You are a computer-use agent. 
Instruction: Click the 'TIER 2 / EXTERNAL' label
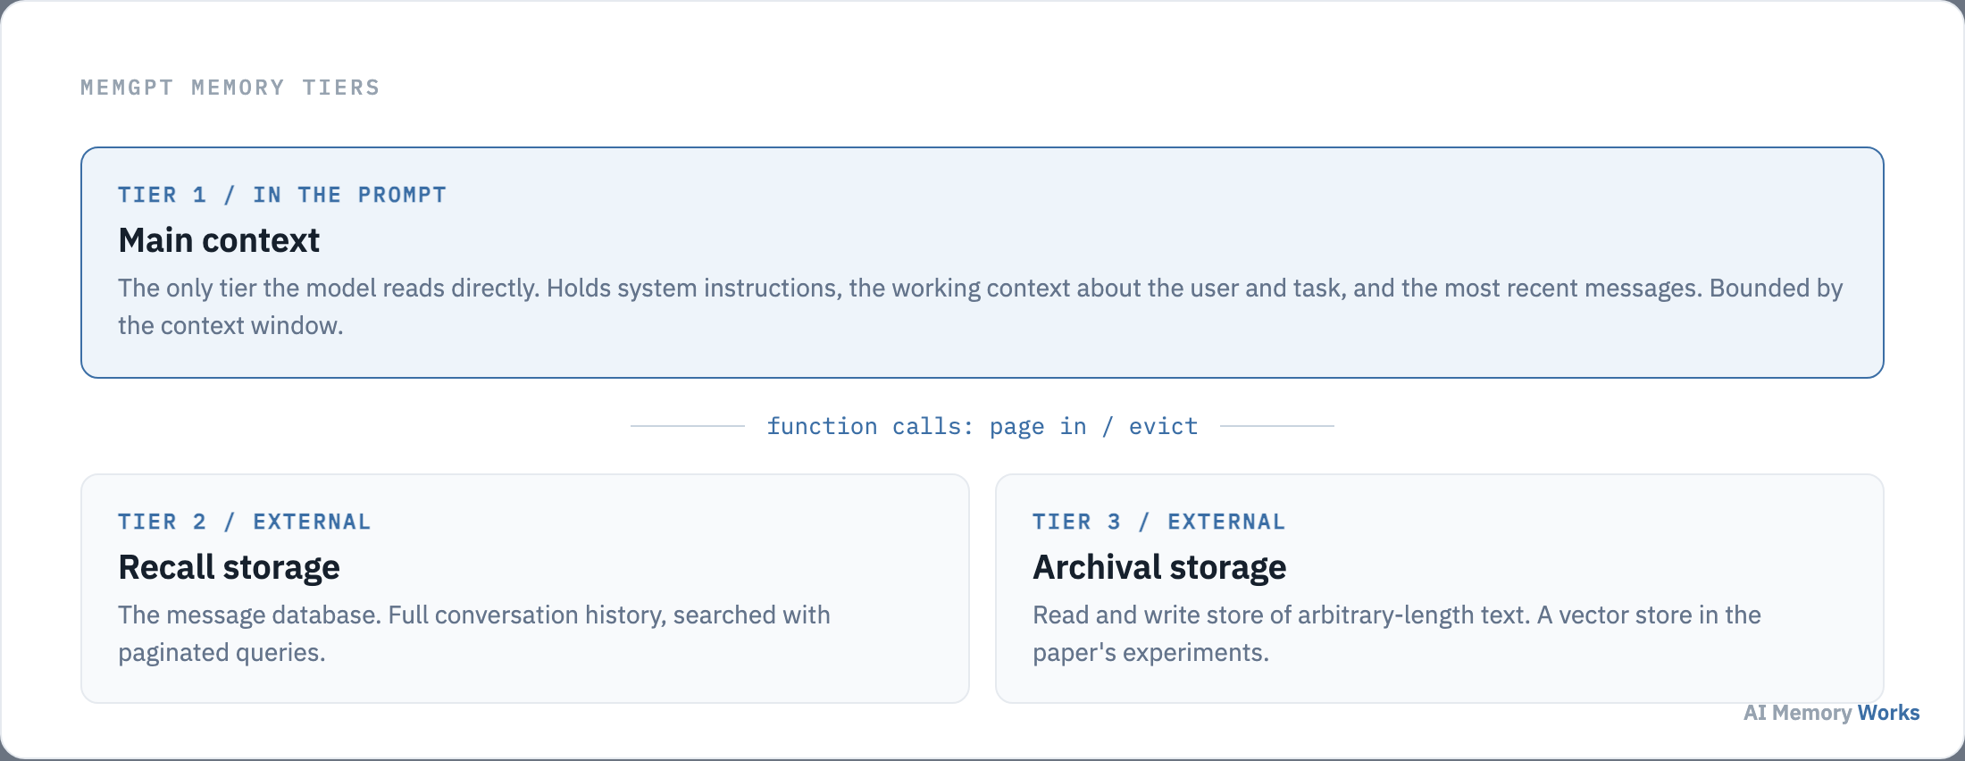245,522
